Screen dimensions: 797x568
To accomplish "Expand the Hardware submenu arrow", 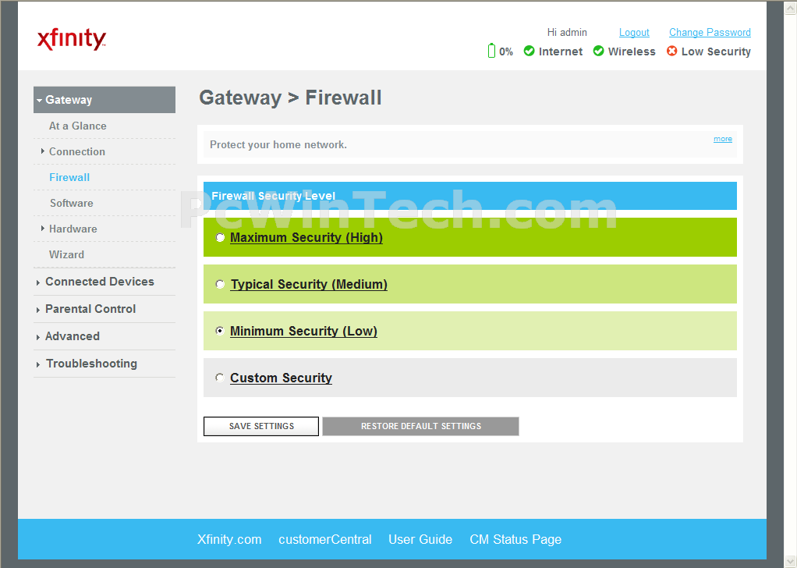I will [43, 229].
